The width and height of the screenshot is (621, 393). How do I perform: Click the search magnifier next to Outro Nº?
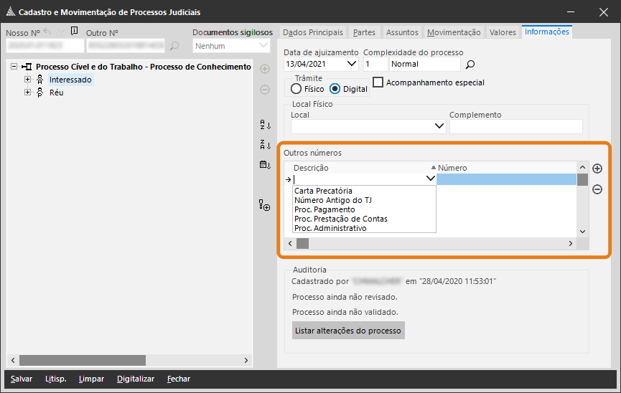174,47
